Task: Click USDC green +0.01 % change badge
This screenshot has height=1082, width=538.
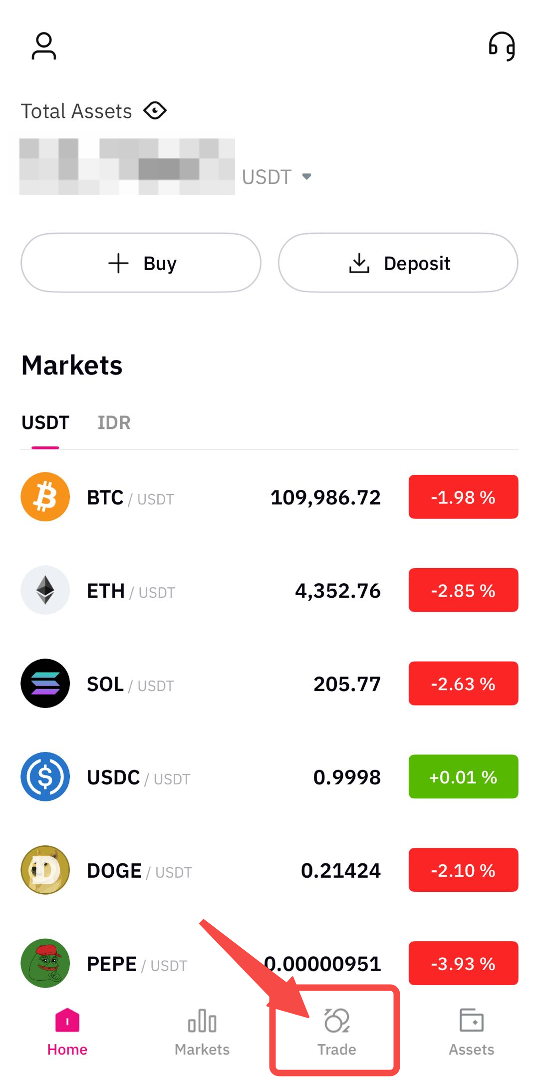Action: [x=463, y=777]
